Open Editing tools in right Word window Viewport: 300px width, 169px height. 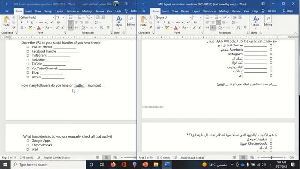(268, 22)
